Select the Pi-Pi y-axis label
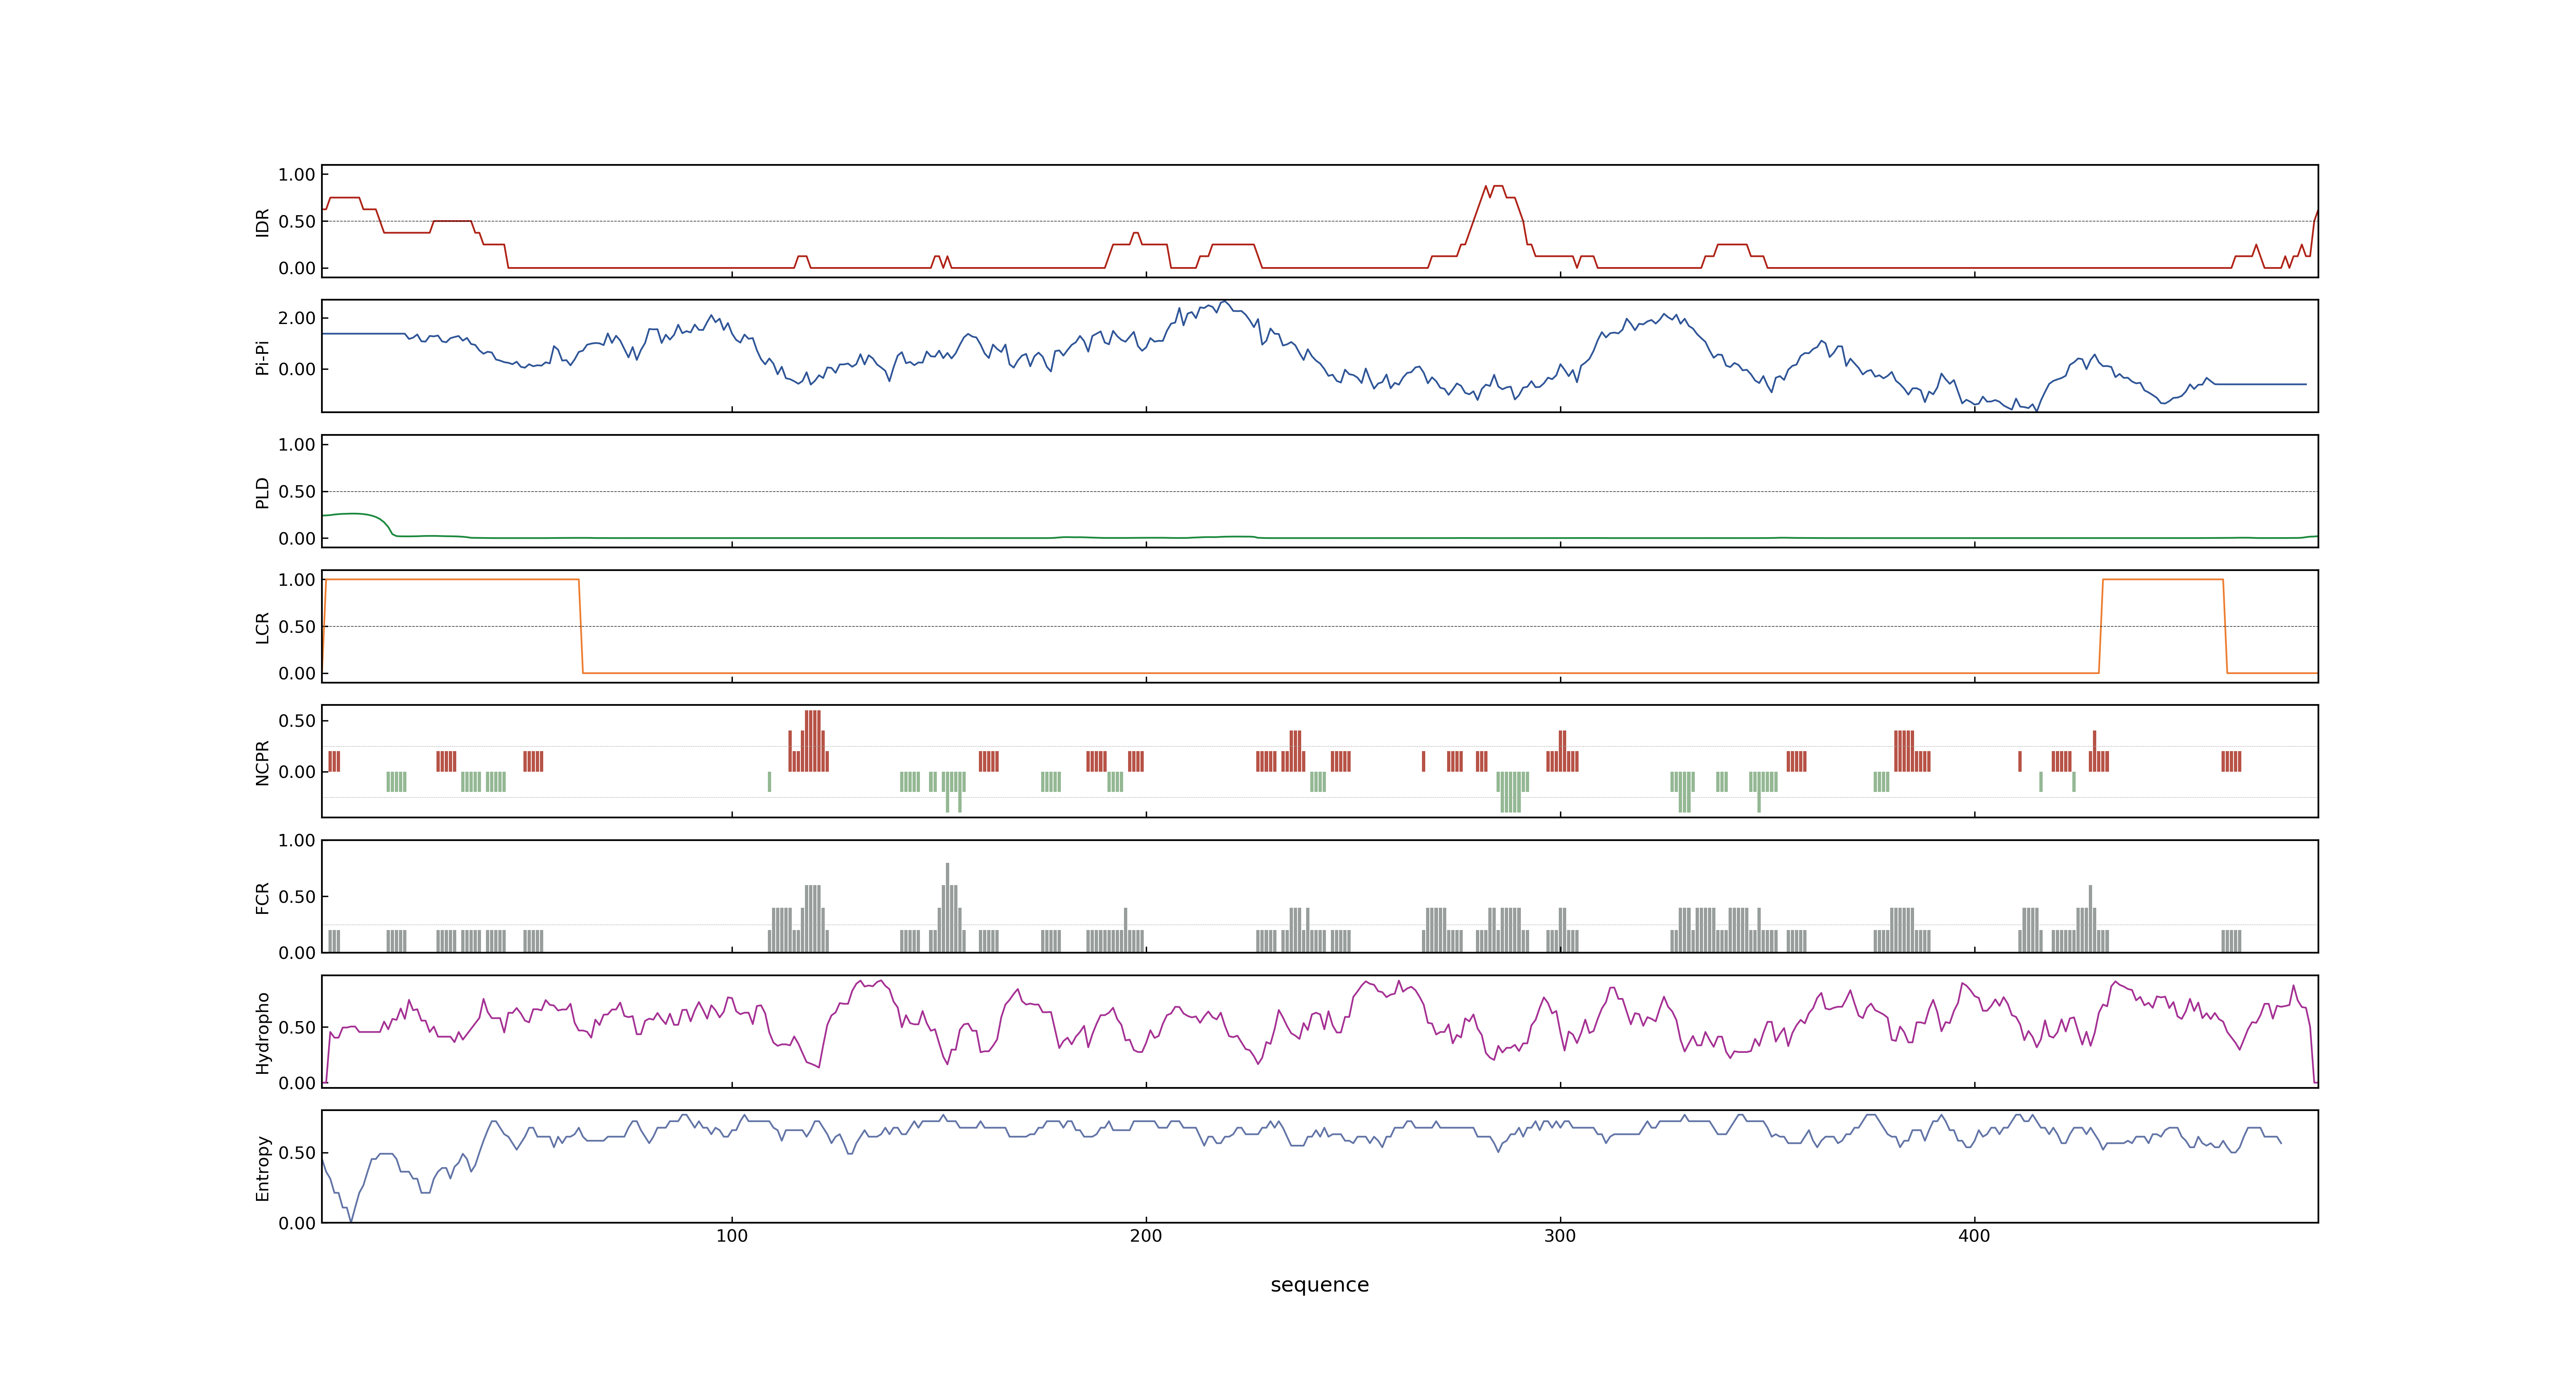2576x1374 pixels. pos(263,357)
